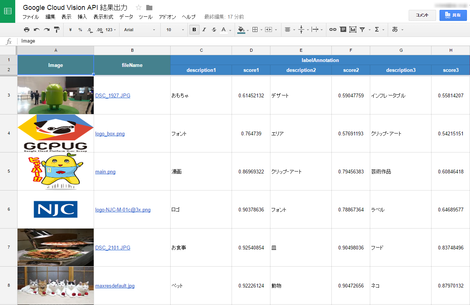This screenshot has height=305, width=470.
Task: Toggle bold formatting
Action: click(x=194, y=29)
